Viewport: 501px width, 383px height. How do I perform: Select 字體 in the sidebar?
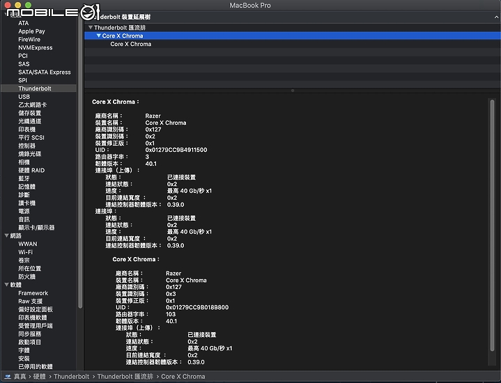pos(24,350)
